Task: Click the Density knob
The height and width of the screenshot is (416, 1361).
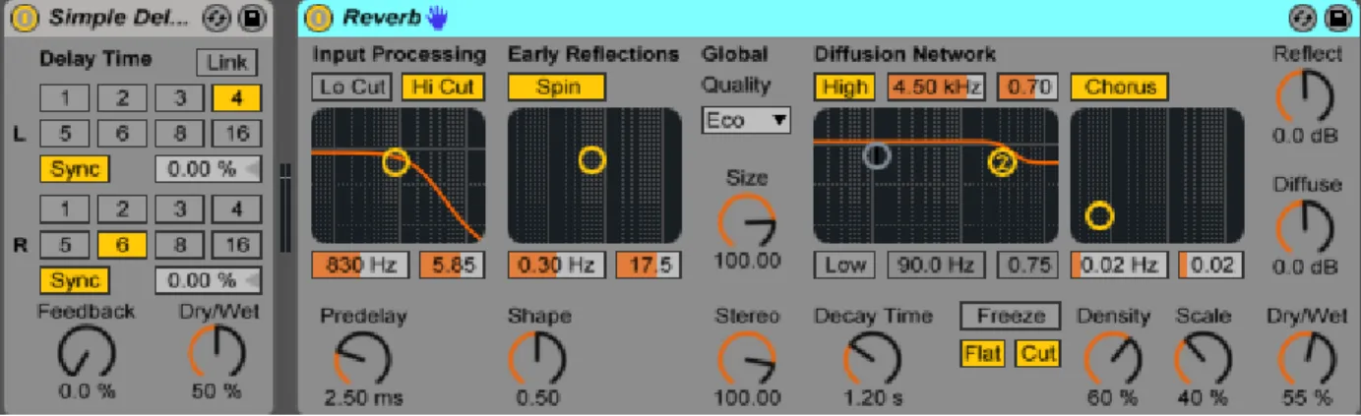Action: (x=1113, y=359)
